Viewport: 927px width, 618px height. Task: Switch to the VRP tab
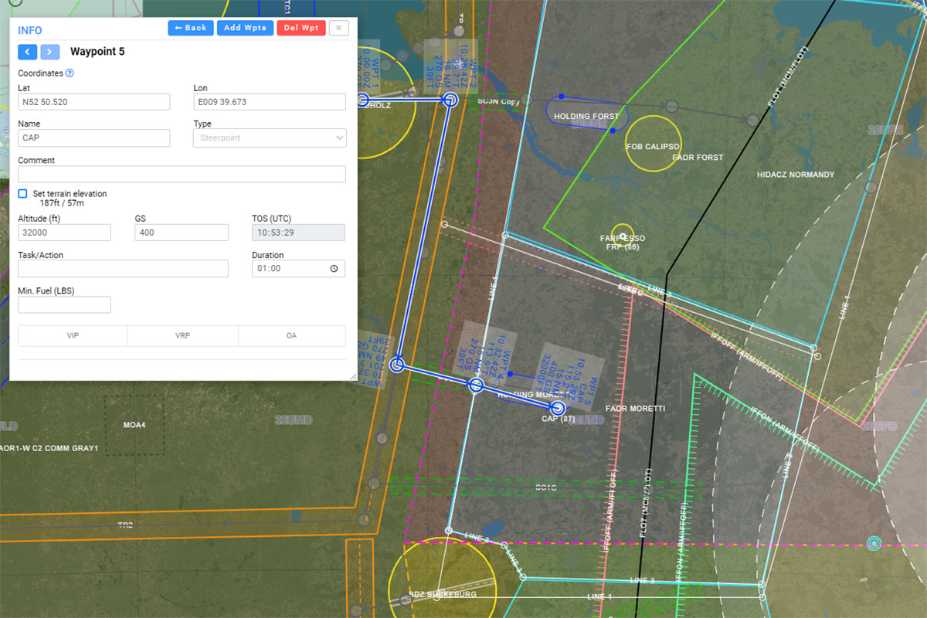pos(182,335)
